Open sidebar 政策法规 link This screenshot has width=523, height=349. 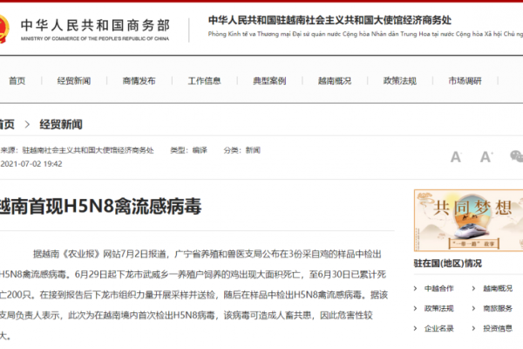click(x=439, y=309)
